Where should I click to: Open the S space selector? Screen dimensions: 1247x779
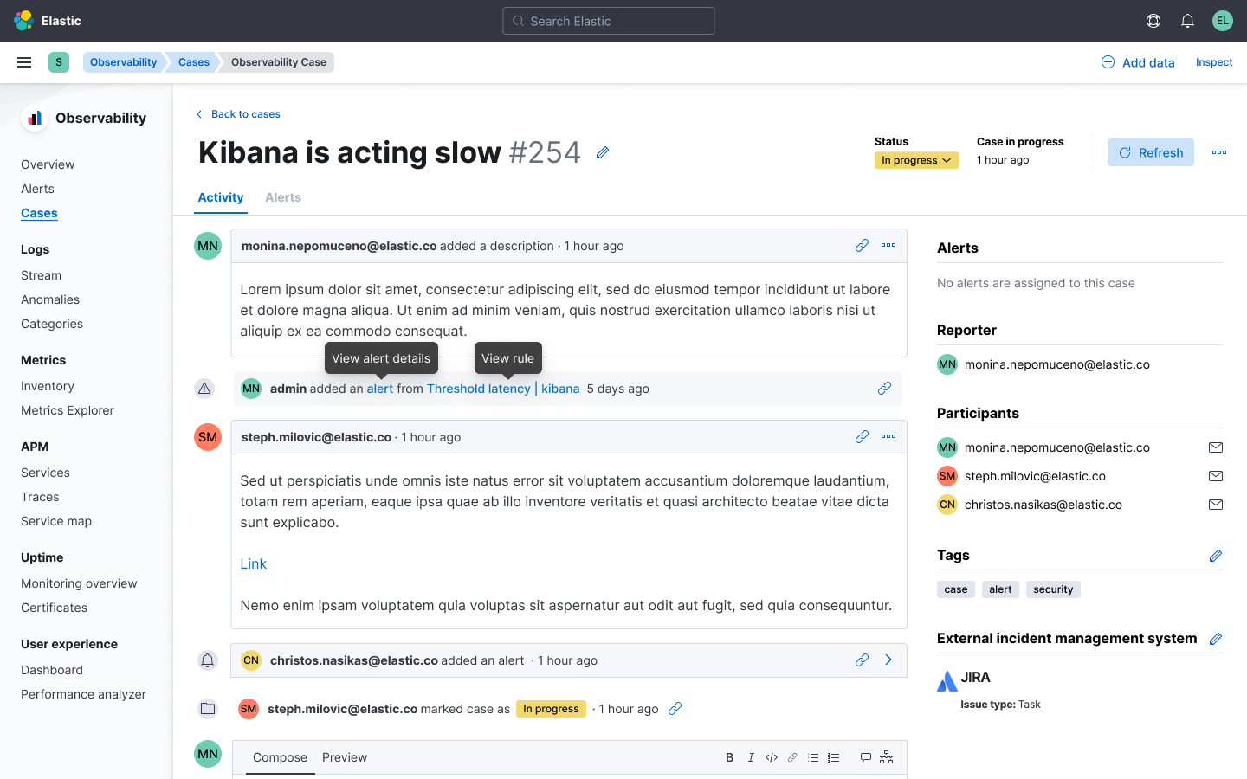pyautogui.click(x=59, y=62)
